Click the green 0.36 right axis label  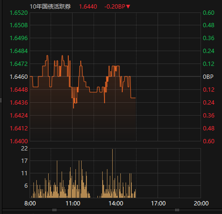coord(209,38)
